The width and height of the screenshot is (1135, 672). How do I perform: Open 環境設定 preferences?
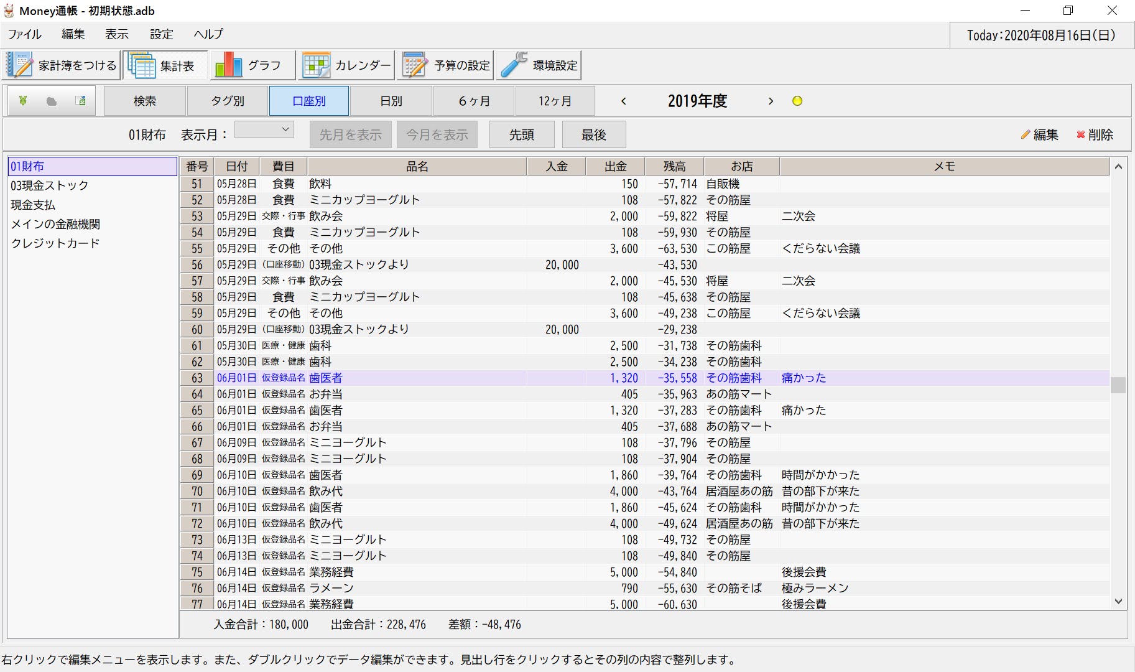tap(539, 65)
